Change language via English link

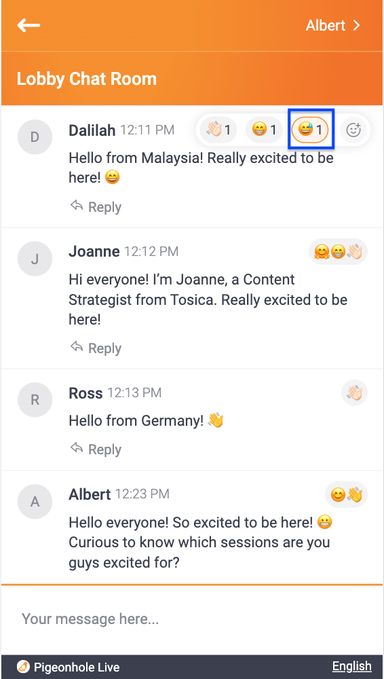(x=351, y=666)
